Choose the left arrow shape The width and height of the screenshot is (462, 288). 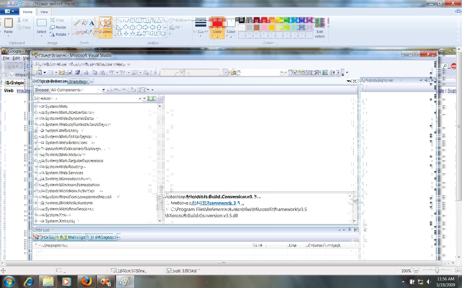tap(152, 27)
